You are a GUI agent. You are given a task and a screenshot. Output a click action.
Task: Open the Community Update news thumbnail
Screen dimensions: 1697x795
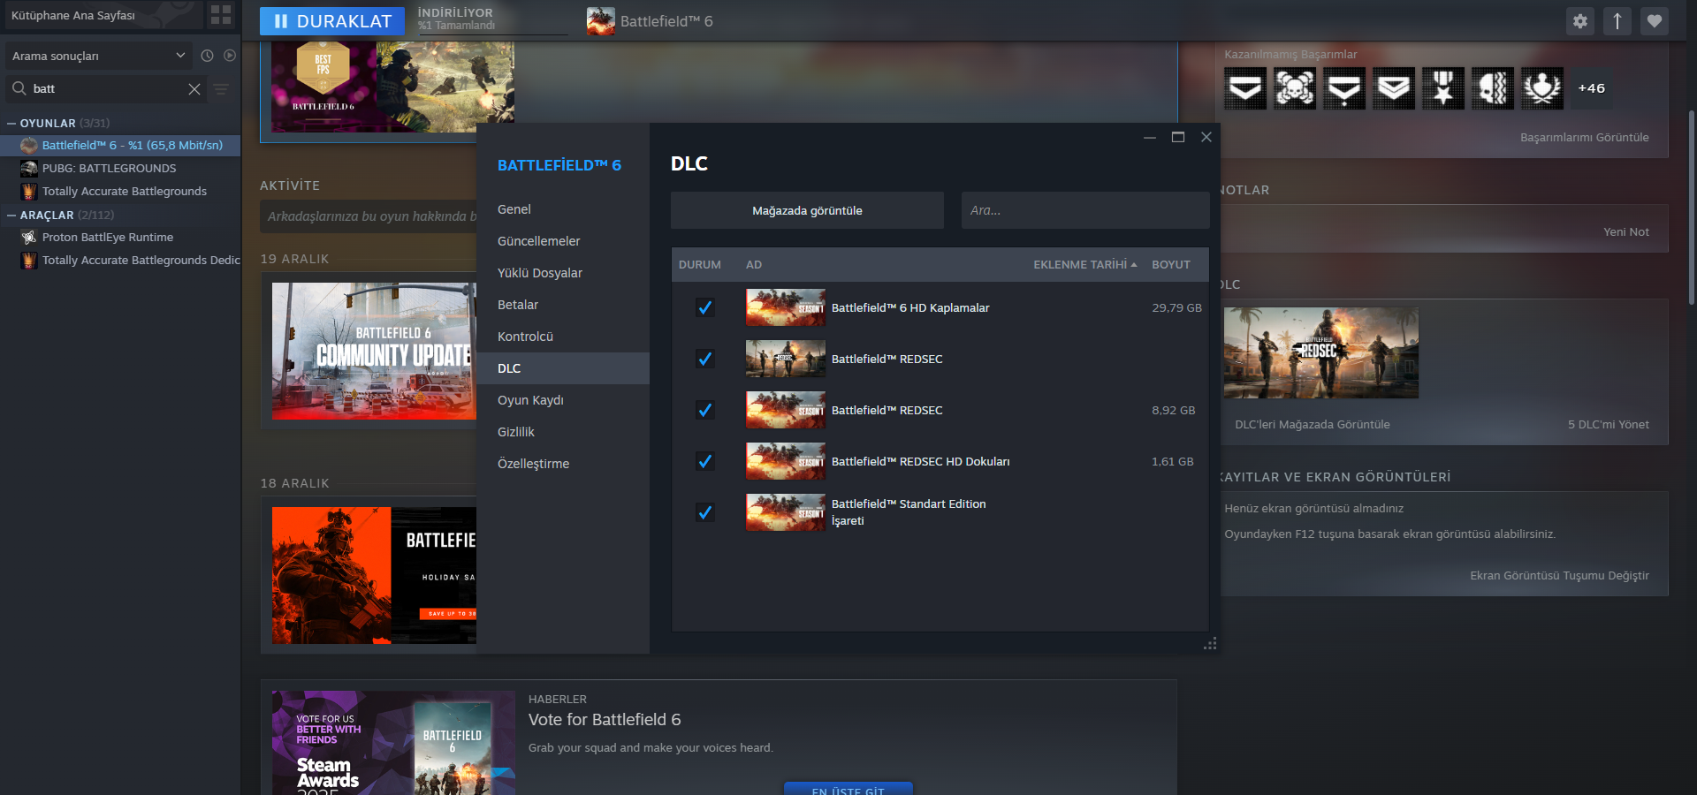pos(374,352)
